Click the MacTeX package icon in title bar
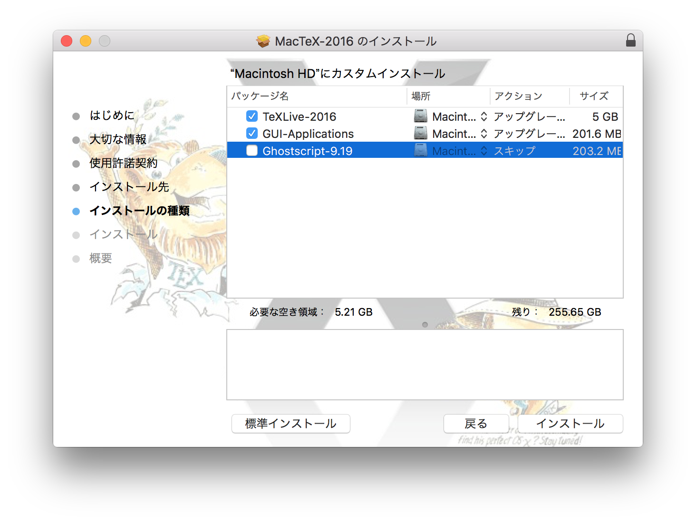 [x=263, y=41]
